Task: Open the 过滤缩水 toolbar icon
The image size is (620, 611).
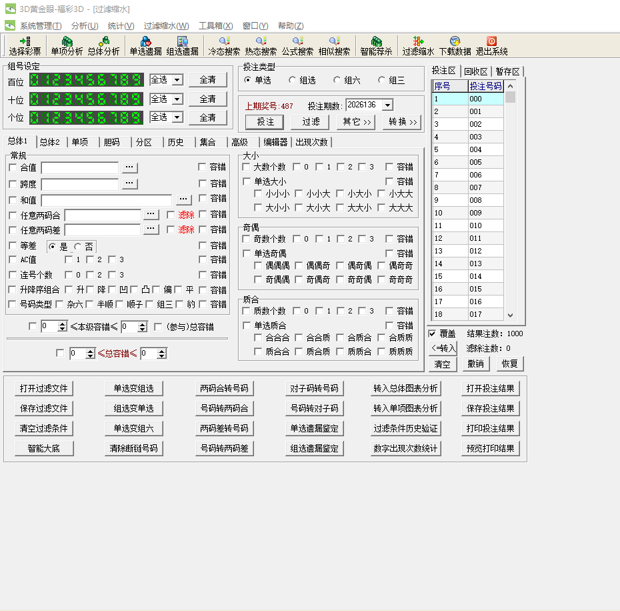Action: point(418,46)
